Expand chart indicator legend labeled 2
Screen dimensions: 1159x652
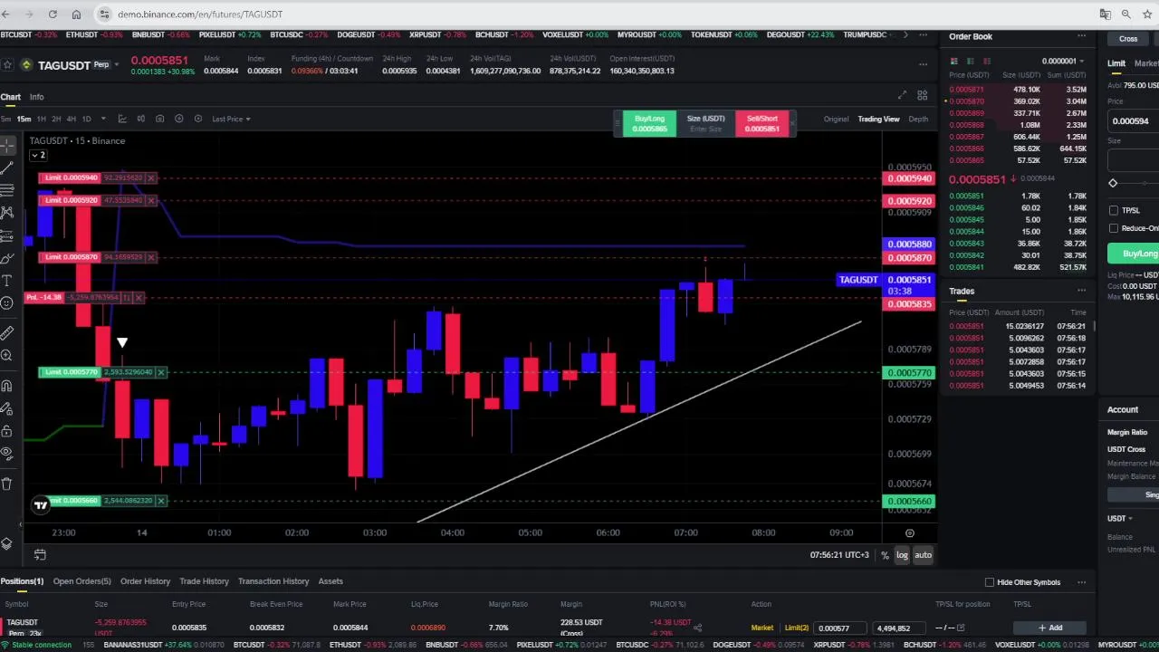[38, 155]
